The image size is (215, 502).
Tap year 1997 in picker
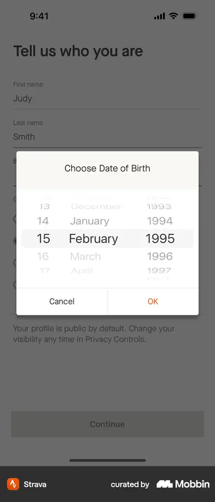(159, 270)
